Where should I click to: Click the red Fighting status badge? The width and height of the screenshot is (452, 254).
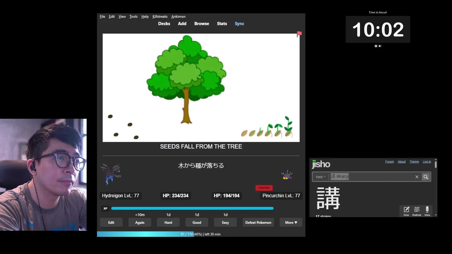pos(264,188)
